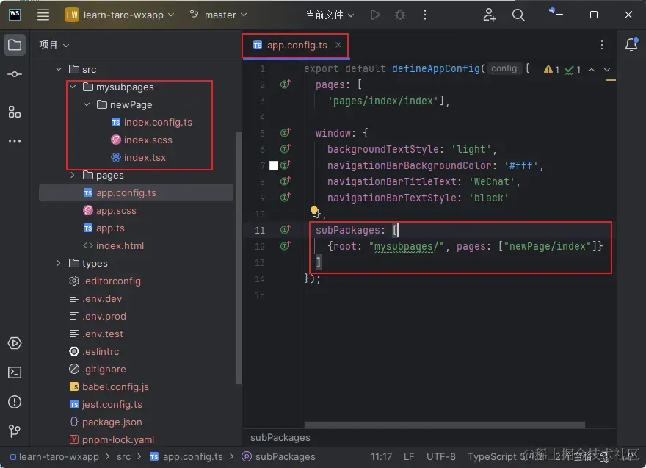This screenshot has width=646, height=468.
Task: Expand the types folder
Action: point(59,263)
